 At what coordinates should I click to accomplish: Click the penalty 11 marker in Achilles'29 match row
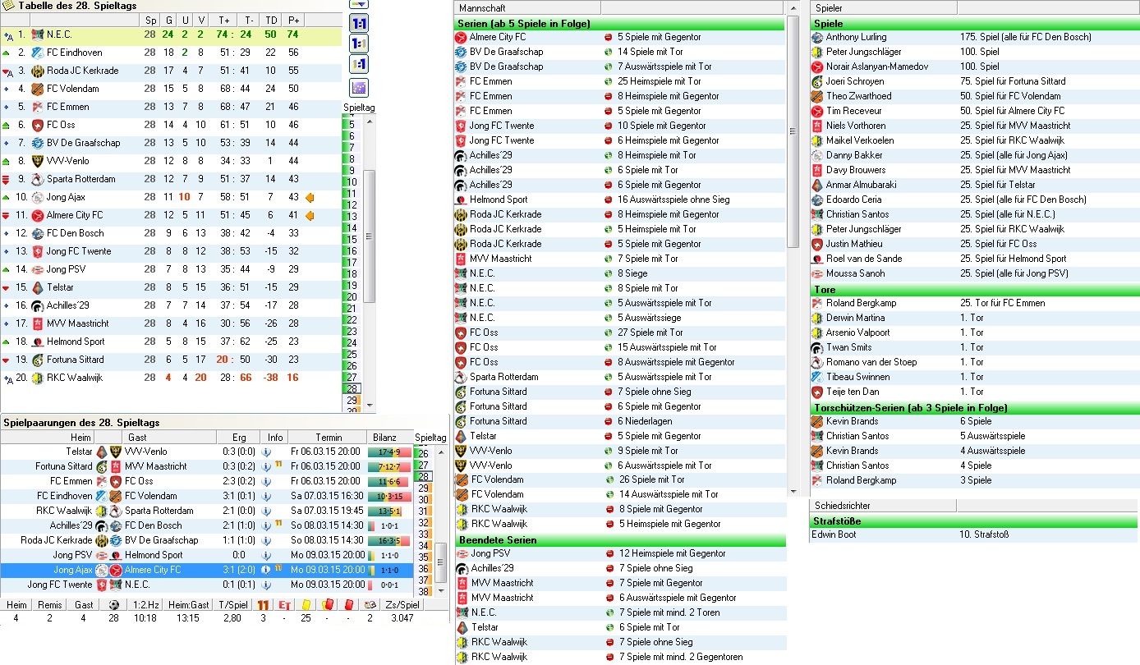(278, 525)
